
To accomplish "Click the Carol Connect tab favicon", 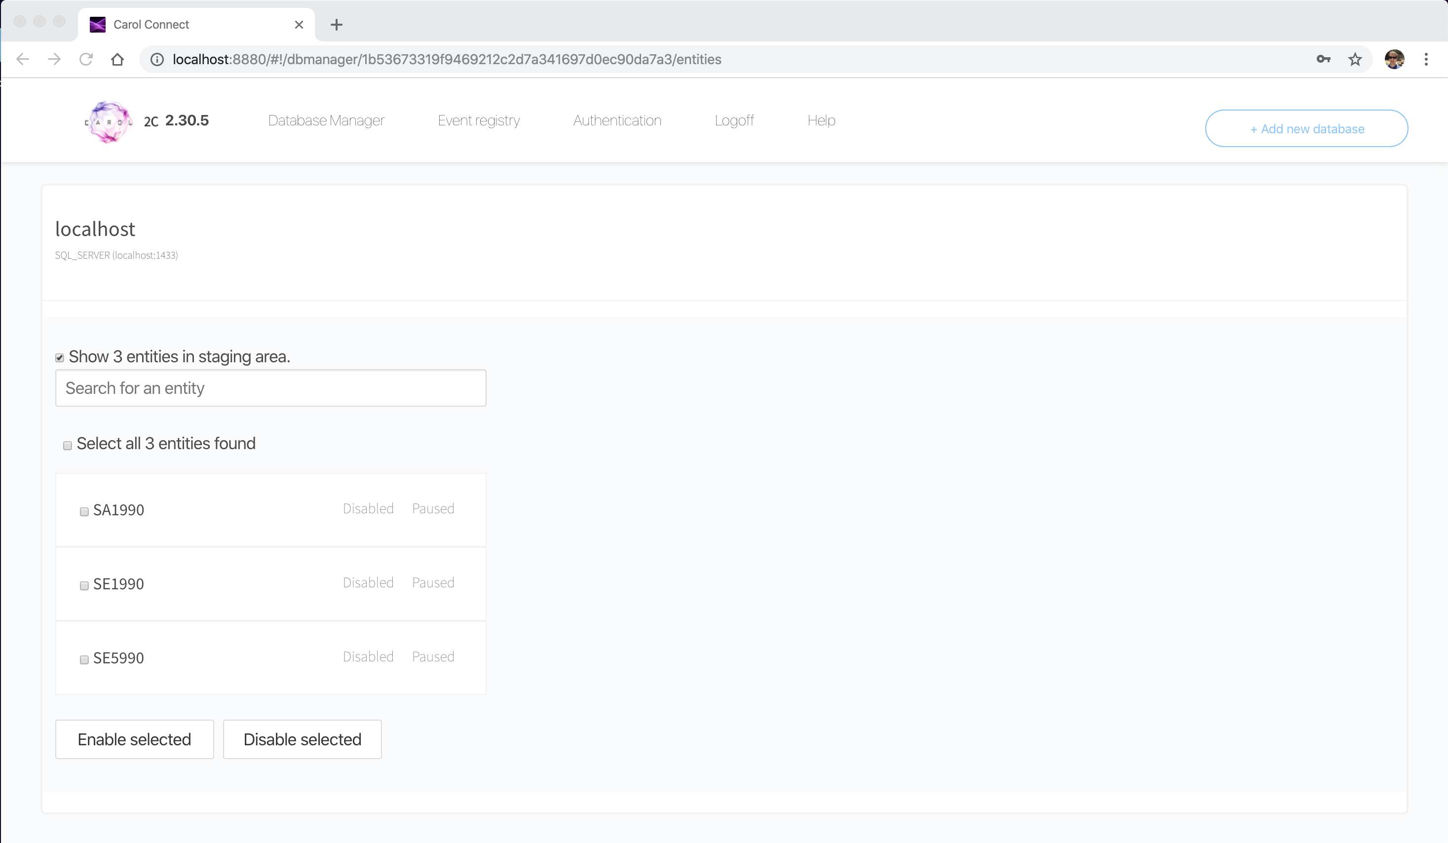I will point(98,25).
